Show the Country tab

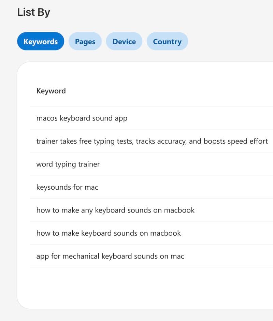(167, 41)
